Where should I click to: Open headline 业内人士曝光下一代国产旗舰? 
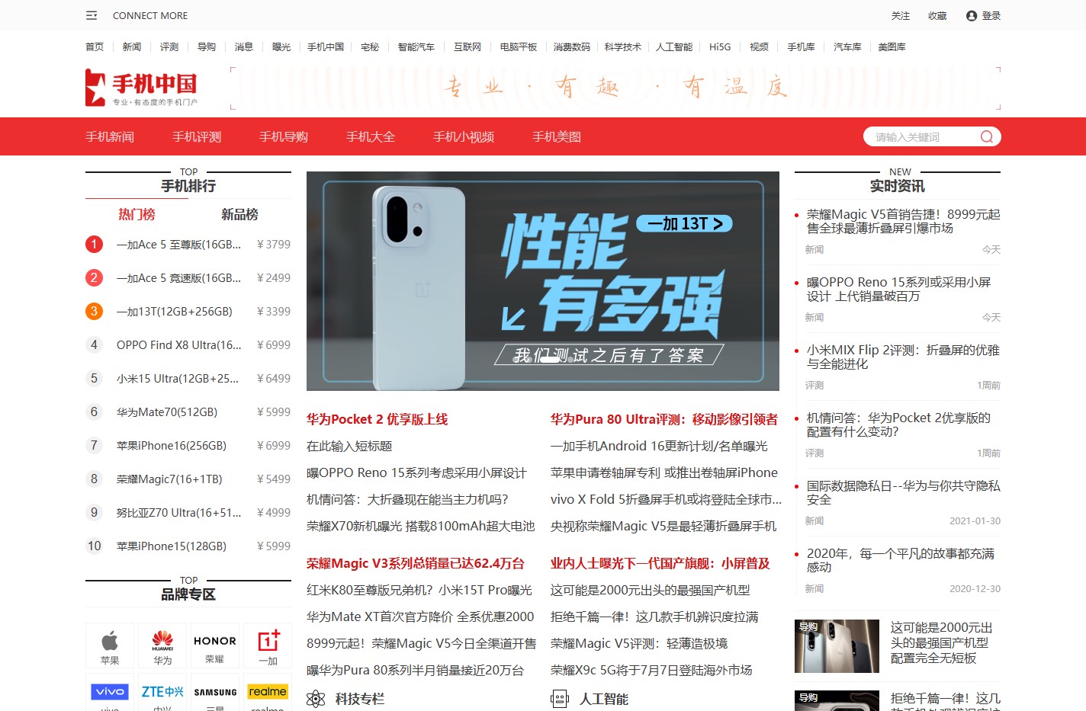tap(660, 563)
